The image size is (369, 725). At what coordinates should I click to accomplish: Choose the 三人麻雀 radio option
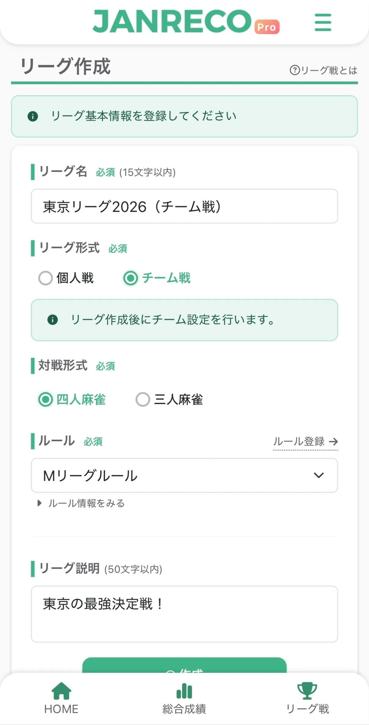[x=143, y=399]
